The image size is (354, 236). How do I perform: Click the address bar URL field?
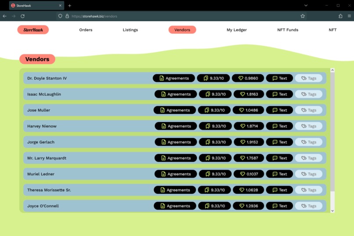181,16
